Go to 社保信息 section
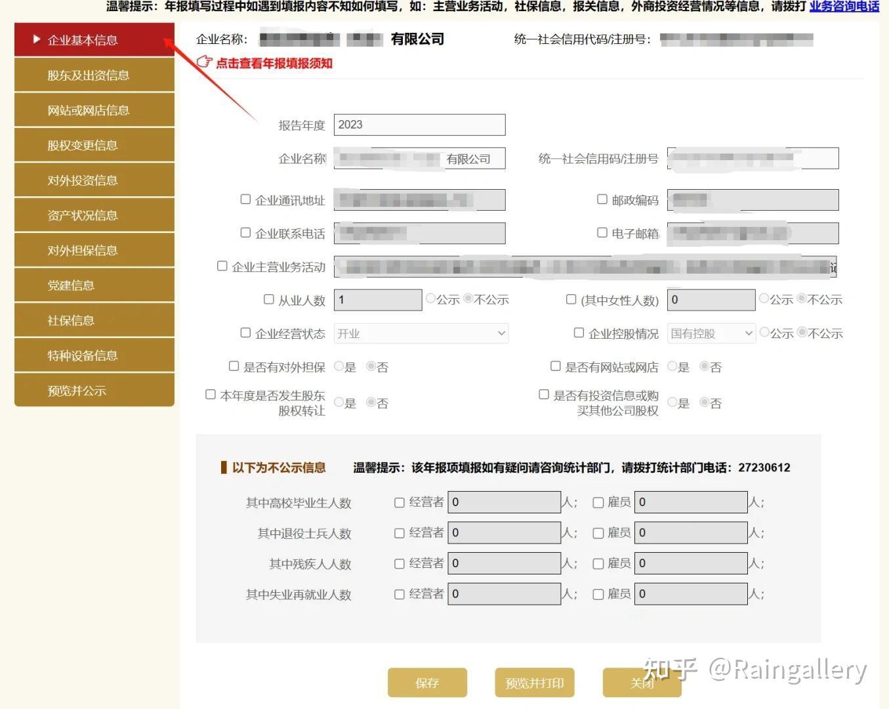This screenshot has height=709, width=889. pos(94,320)
